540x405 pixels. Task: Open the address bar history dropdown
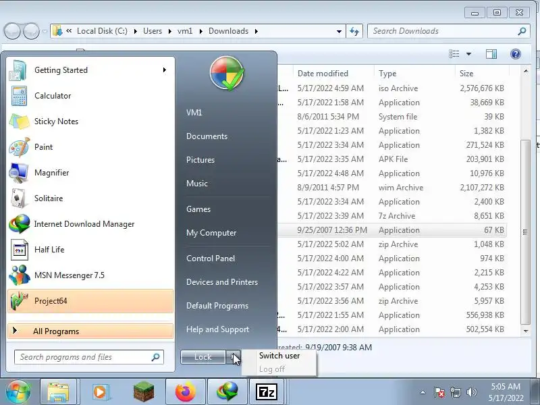340,31
